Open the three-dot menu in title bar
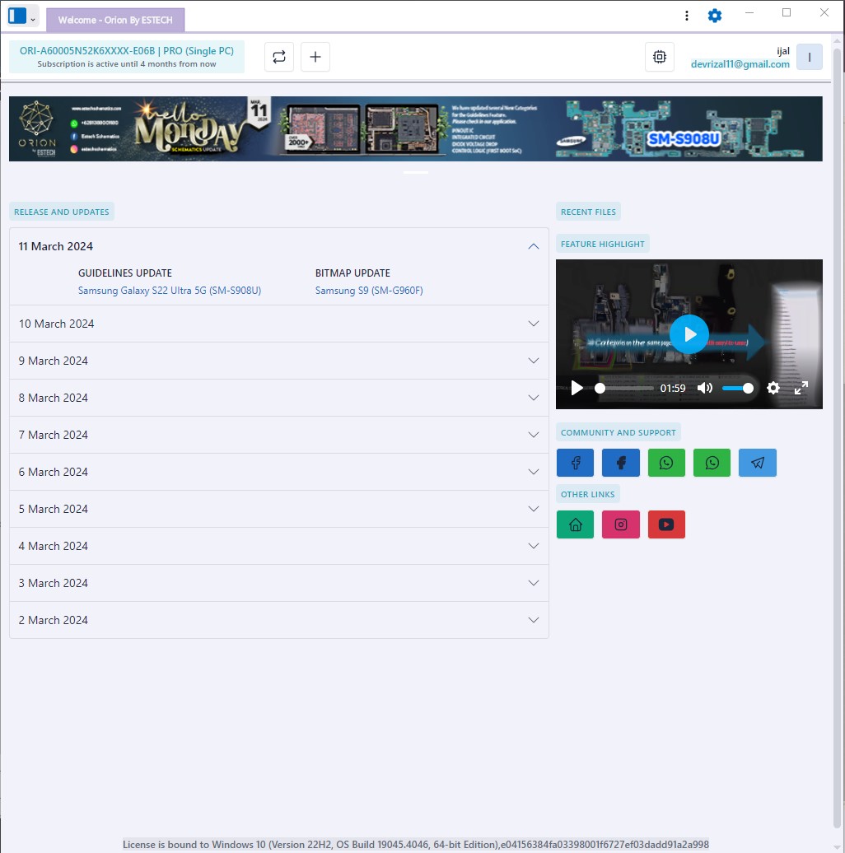This screenshot has width=845, height=853. (x=687, y=16)
